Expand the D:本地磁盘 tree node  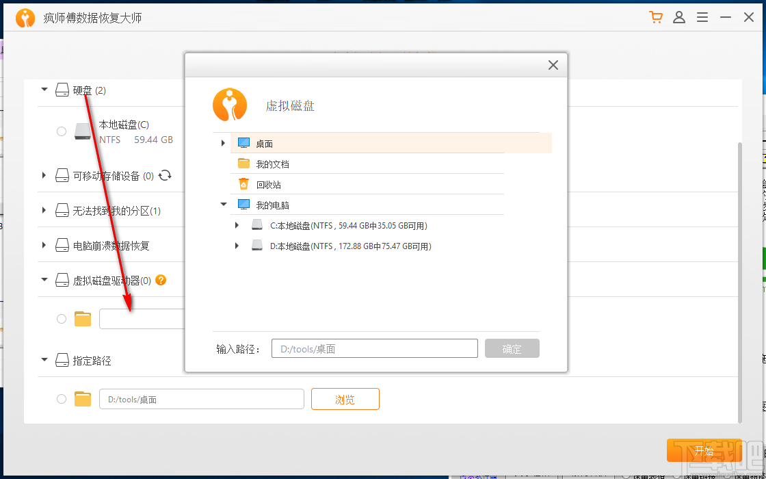(x=237, y=246)
